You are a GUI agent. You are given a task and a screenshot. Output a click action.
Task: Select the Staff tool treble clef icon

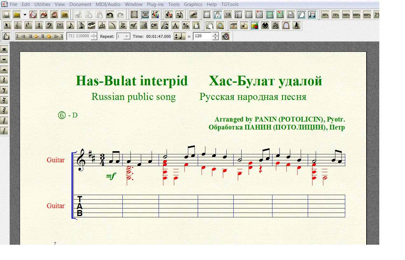(18, 25)
